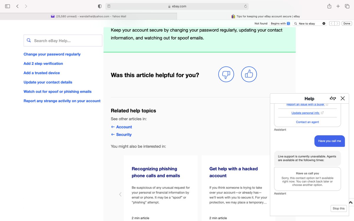Switch to the Yahoo Mail tab

(x=88, y=17)
